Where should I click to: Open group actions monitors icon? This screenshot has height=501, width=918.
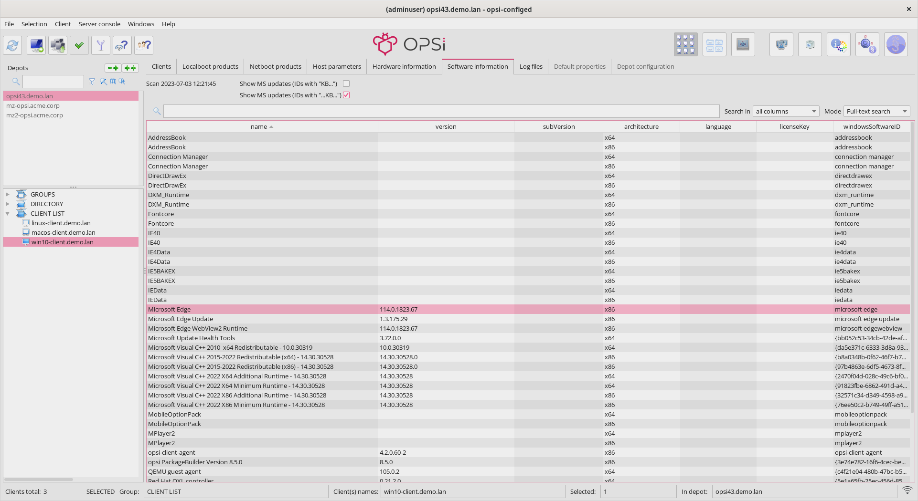[x=781, y=44]
